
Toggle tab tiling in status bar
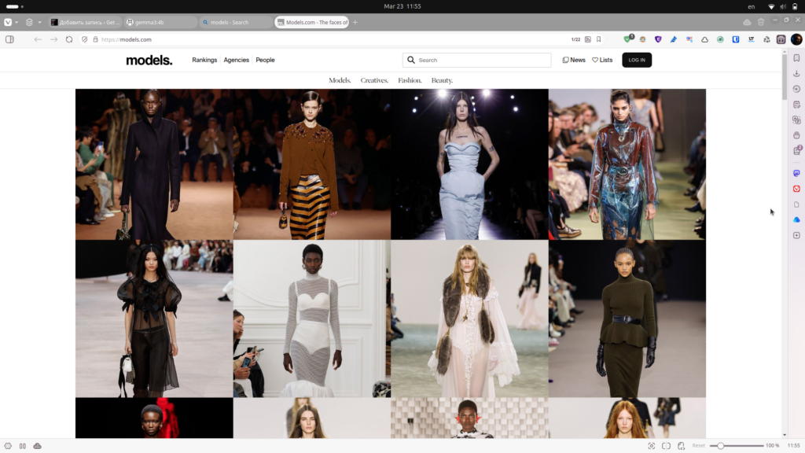tap(23, 446)
